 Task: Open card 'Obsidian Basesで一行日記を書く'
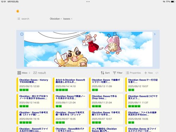(143, 84)
